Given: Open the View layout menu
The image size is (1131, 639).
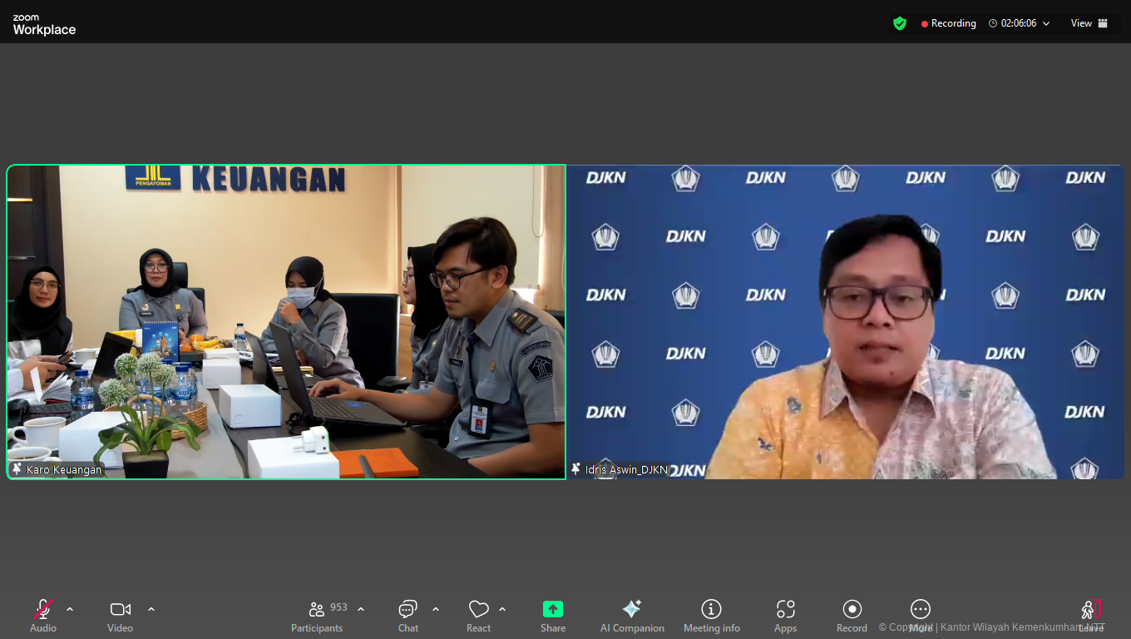Looking at the screenshot, I should [x=1089, y=23].
